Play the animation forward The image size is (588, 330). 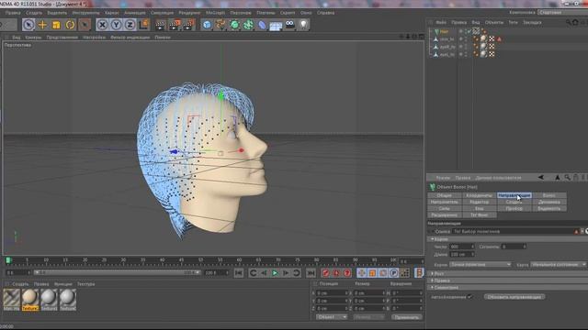(275, 273)
